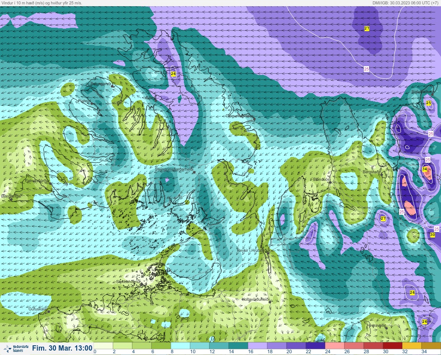This screenshot has height=355, width=441.
Task: Click the dark red 30–32 m/s legend swatch
Action: (x=392, y=346)
